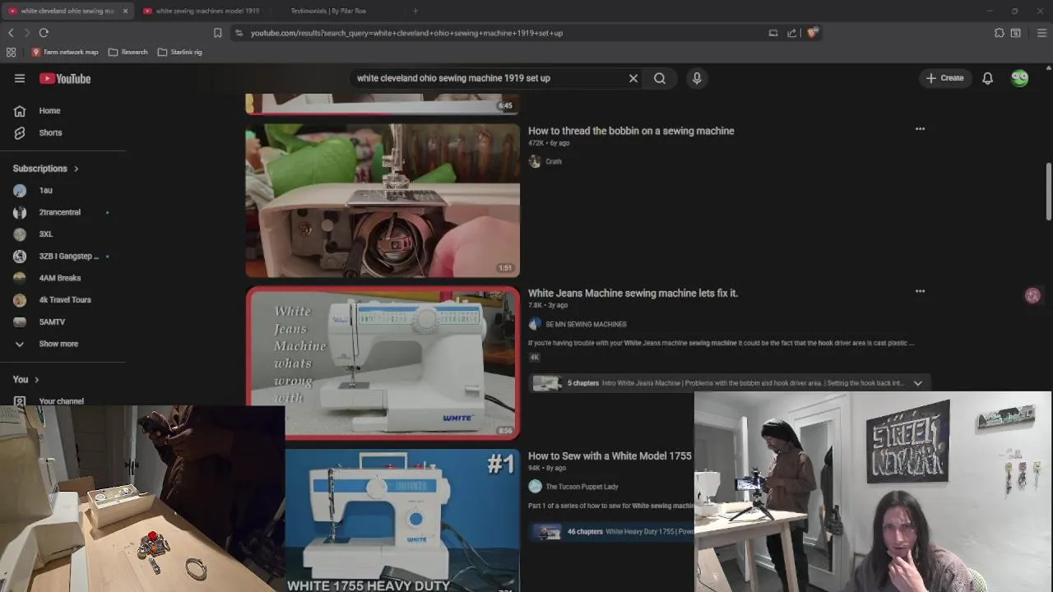Open the White Jeans Machine thumbnail

click(383, 363)
